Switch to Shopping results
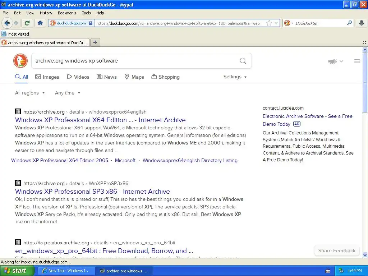The image size is (368, 276). [165, 77]
